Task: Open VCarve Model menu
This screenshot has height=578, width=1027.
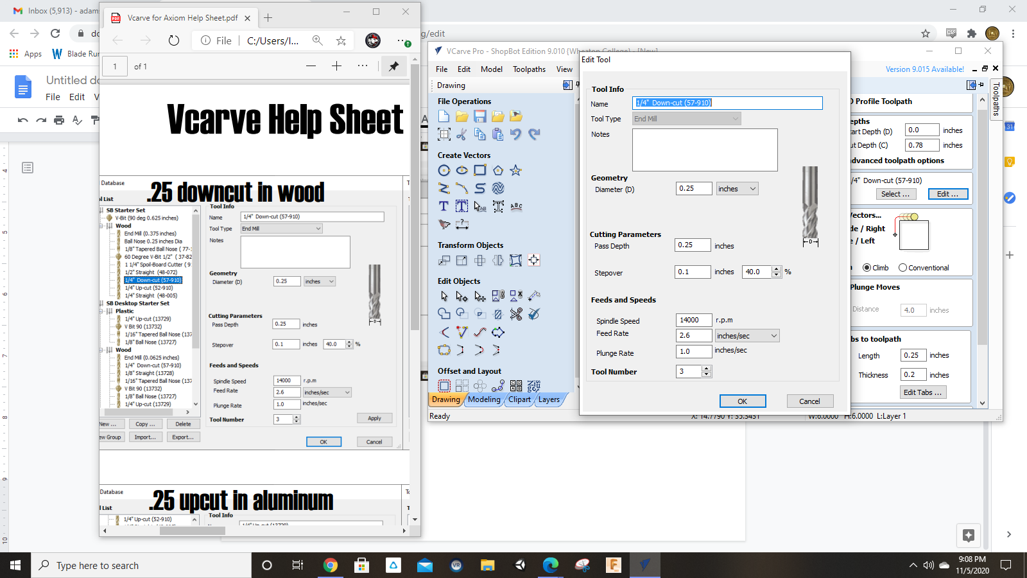Action: 492,69
